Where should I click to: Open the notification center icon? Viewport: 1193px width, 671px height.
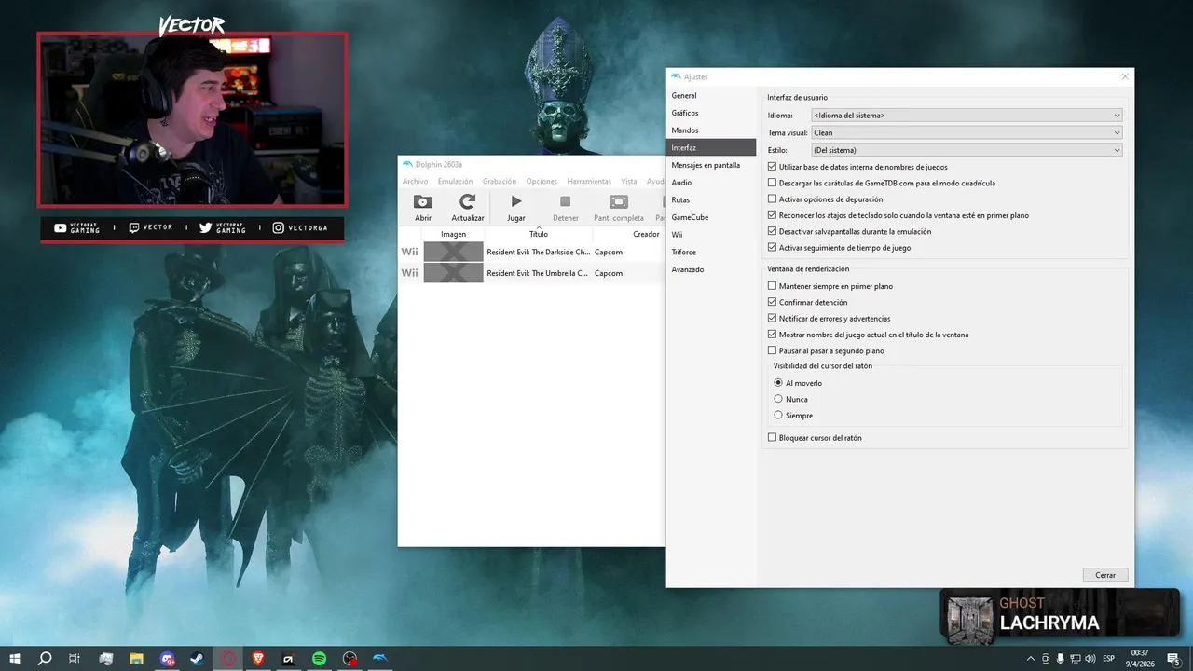[x=1173, y=659]
